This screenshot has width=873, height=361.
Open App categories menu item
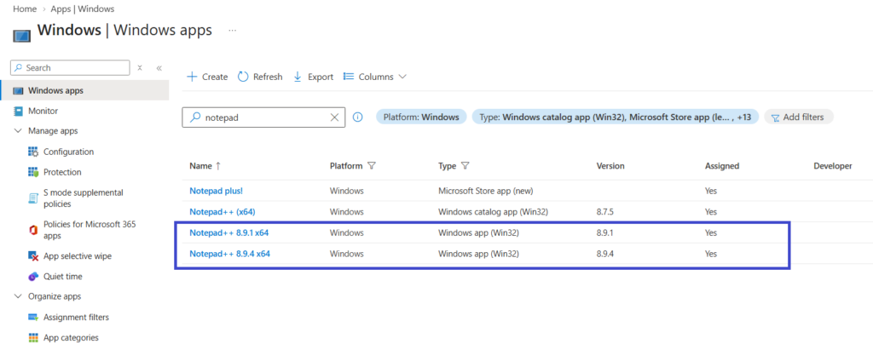(x=71, y=338)
